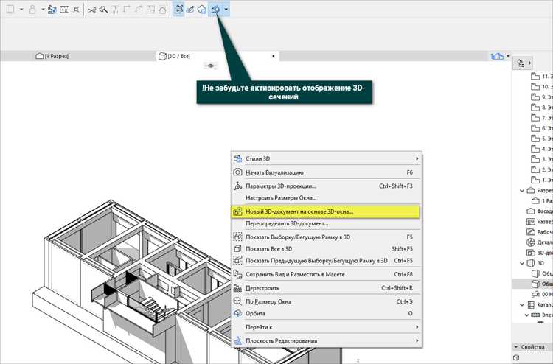Click the four-corner snap icon in toolbar
The image size is (553, 364).
point(76,10)
